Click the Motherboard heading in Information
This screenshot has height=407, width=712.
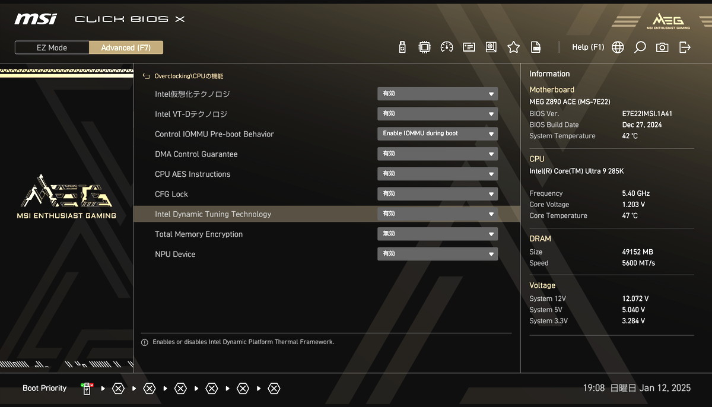(x=552, y=90)
